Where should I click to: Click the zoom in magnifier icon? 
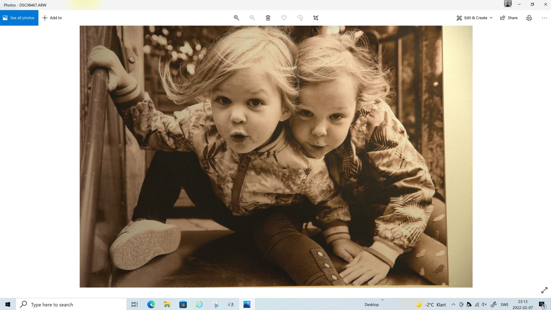pyautogui.click(x=236, y=18)
